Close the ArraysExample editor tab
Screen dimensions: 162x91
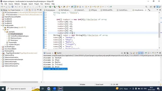coord(146,10)
